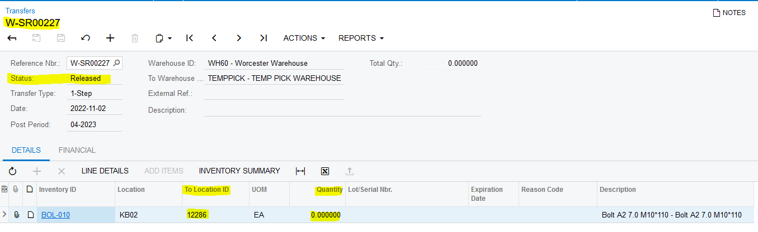
Task: Click the back arrow icon in toolbar
Action: coord(12,38)
